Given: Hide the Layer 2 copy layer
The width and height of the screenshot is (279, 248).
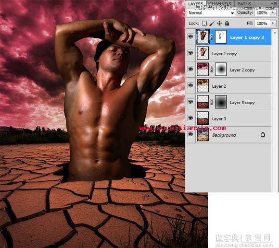Looking at the screenshot, I should point(190,69).
